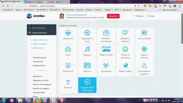The image size is (183, 103).
Task: Click the smmbox logo
Action: (x=36, y=16)
